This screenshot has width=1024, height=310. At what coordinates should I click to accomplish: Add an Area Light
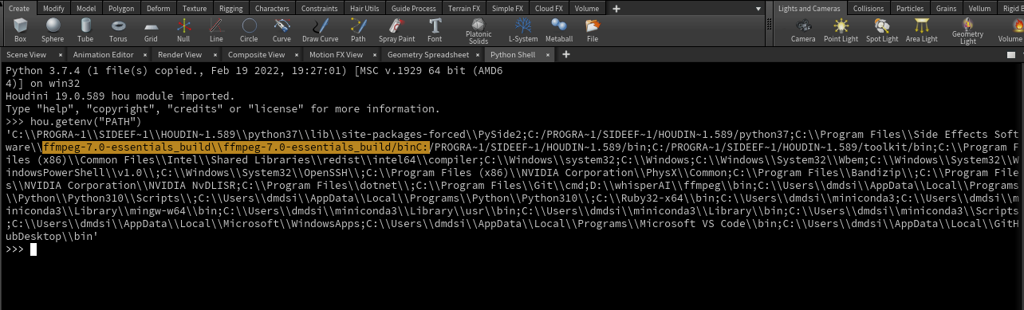922,30
